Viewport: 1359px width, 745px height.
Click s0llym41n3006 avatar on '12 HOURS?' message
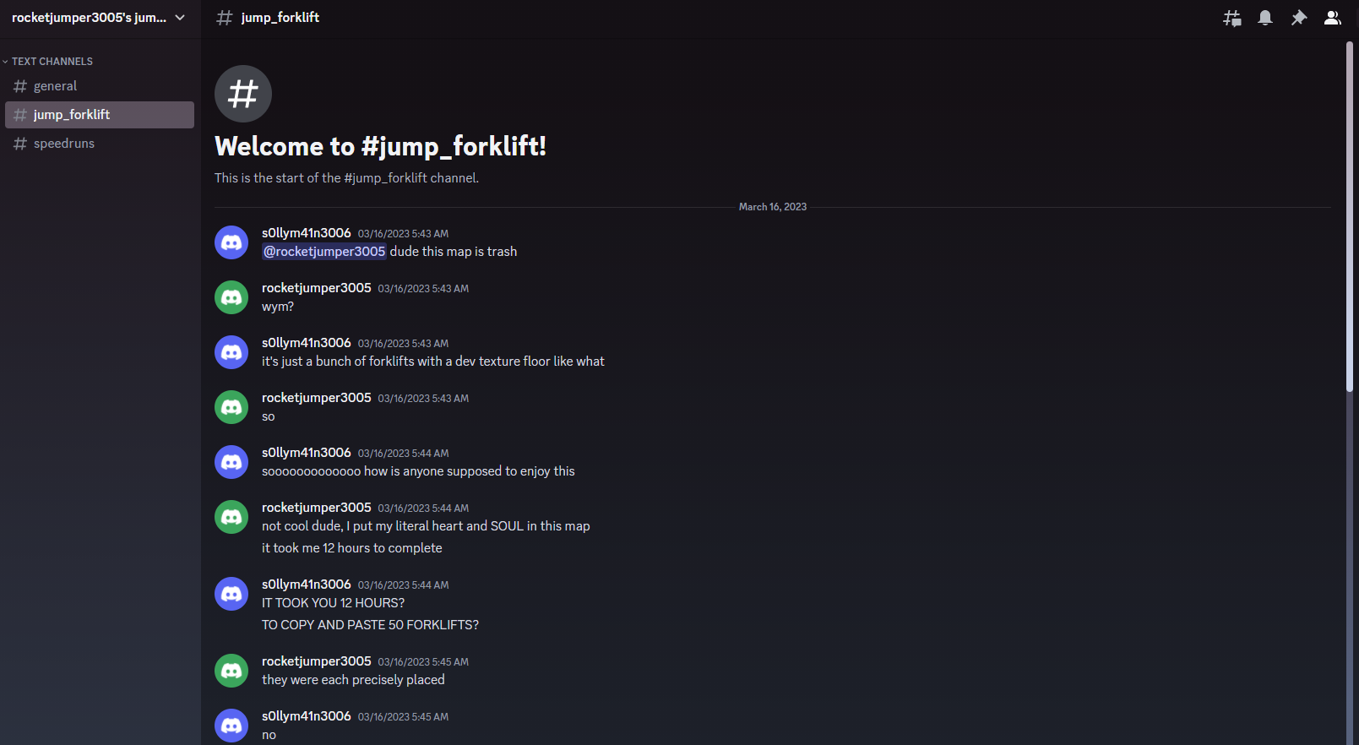(231, 594)
